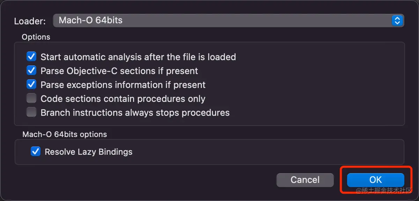This screenshot has height=201, width=419.
Task: Uncheck the Resolve Lazy Bindings checkbox
Action: point(36,152)
